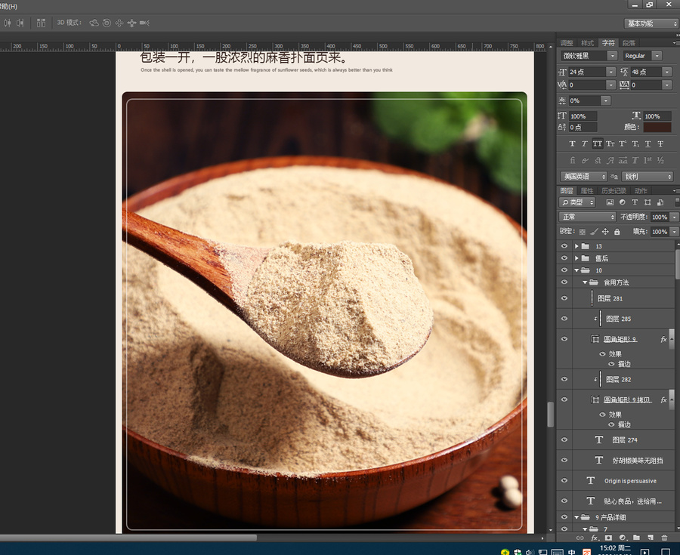Image resolution: width=680 pixels, height=555 pixels.
Task: Open the 美国英语 language dropdown
Action: (x=583, y=177)
